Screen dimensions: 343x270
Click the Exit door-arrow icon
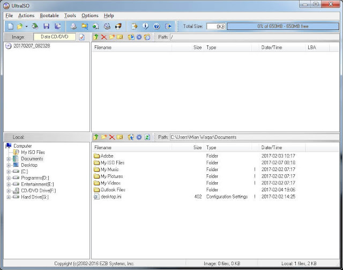click(x=168, y=26)
